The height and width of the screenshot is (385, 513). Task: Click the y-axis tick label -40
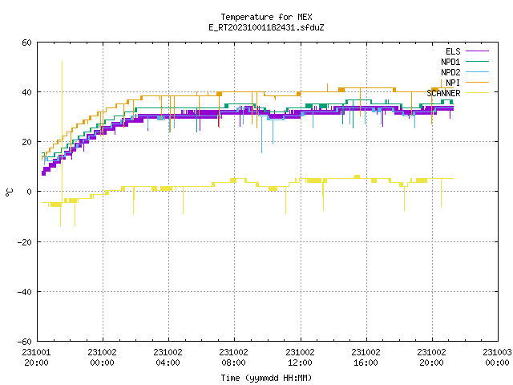tap(25, 292)
